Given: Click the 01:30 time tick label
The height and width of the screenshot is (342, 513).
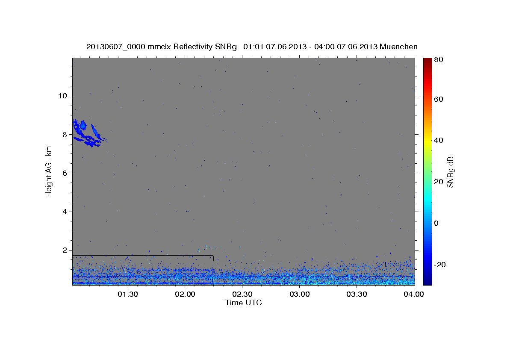Looking at the screenshot, I should [127, 294].
